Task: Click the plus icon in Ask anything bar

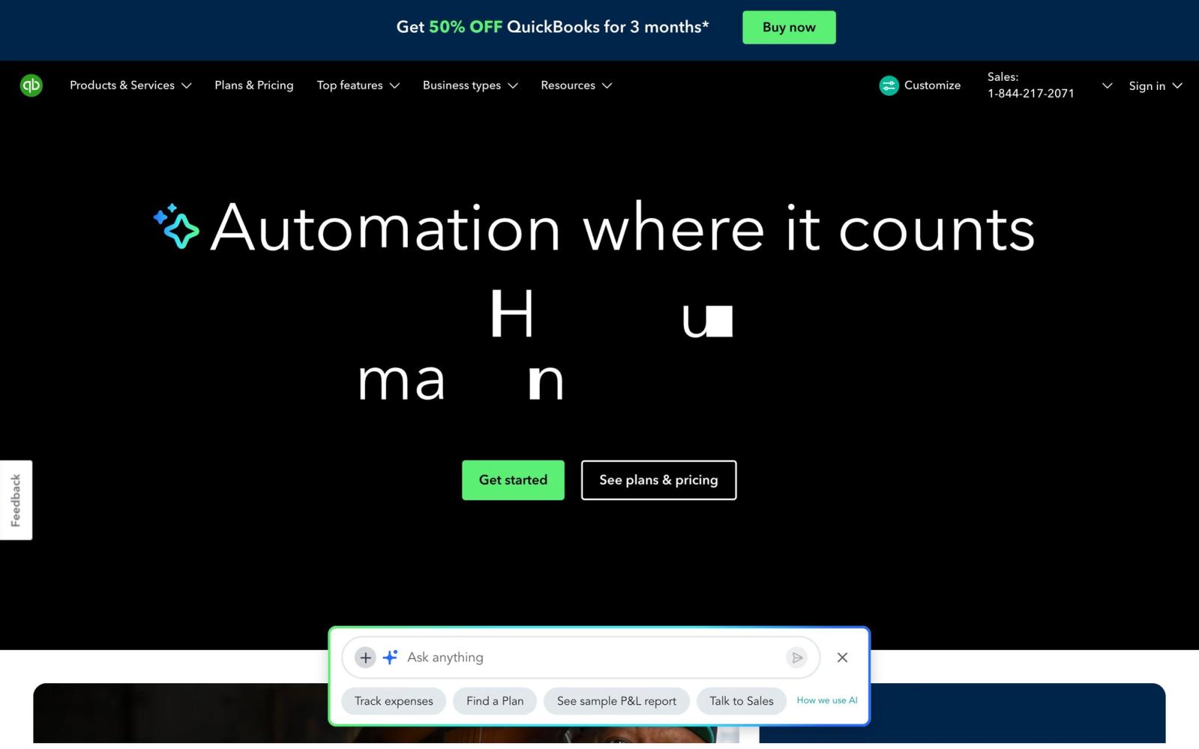Action: click(x=365, y=658)
